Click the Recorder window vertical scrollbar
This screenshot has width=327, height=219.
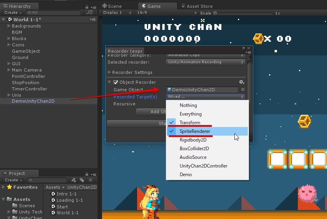[x=250, y=98]
